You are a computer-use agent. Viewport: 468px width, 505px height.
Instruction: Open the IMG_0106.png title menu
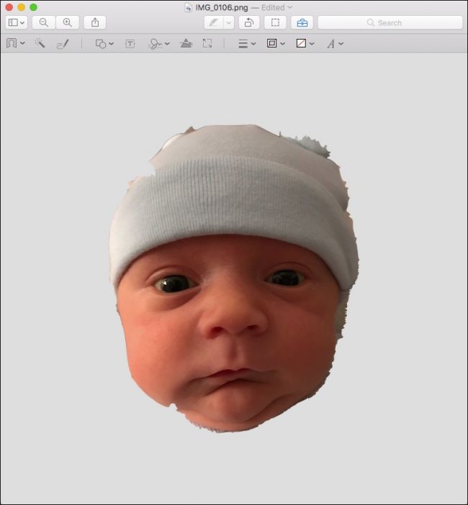tap(222, 7)
